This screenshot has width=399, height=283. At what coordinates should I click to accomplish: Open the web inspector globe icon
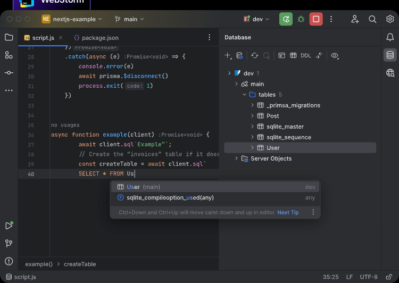pyautogui.click(x=390, y=73)
